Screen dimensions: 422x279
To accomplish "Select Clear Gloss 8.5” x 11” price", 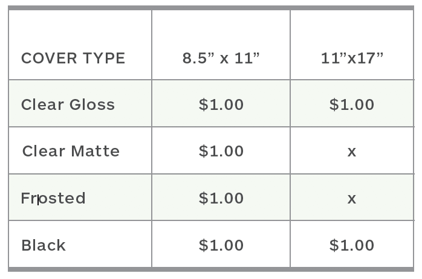I will click(x=221, y=104).
